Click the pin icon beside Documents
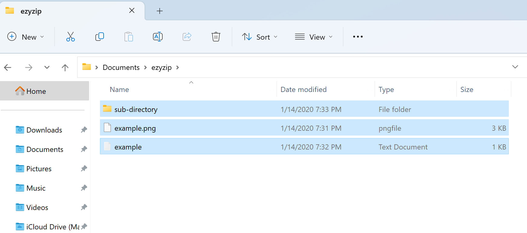Image resolution: width=527 pixels, height=233 pixels. tap(84, 149)
